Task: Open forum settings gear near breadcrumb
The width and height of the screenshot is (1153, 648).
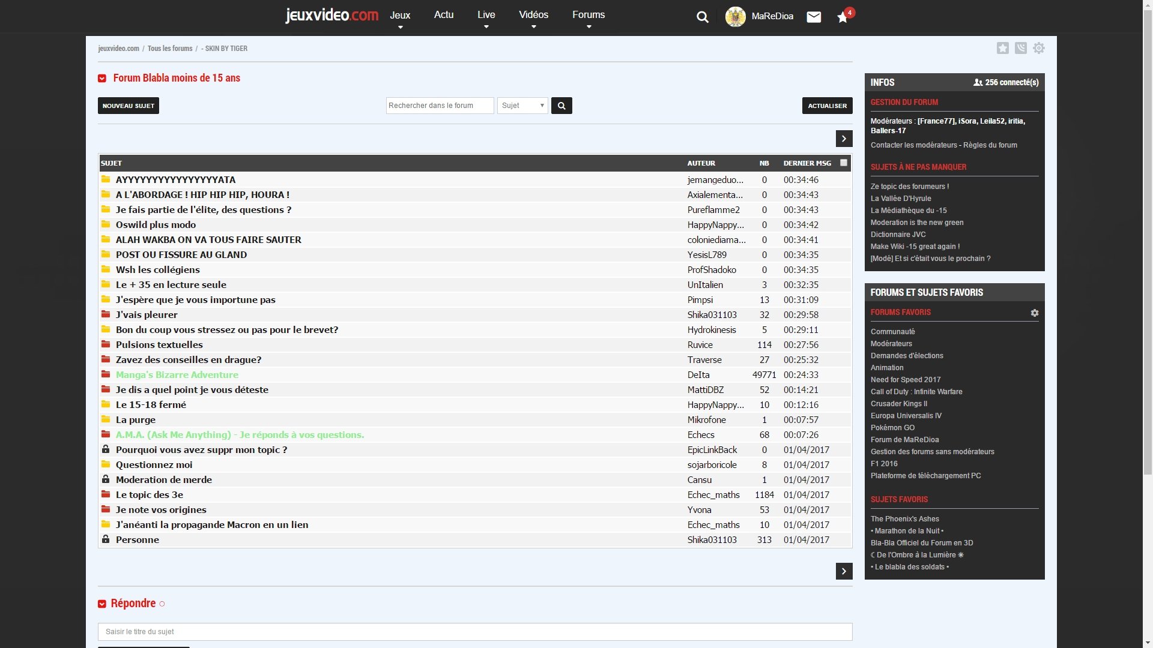Action: [1039, 49]
